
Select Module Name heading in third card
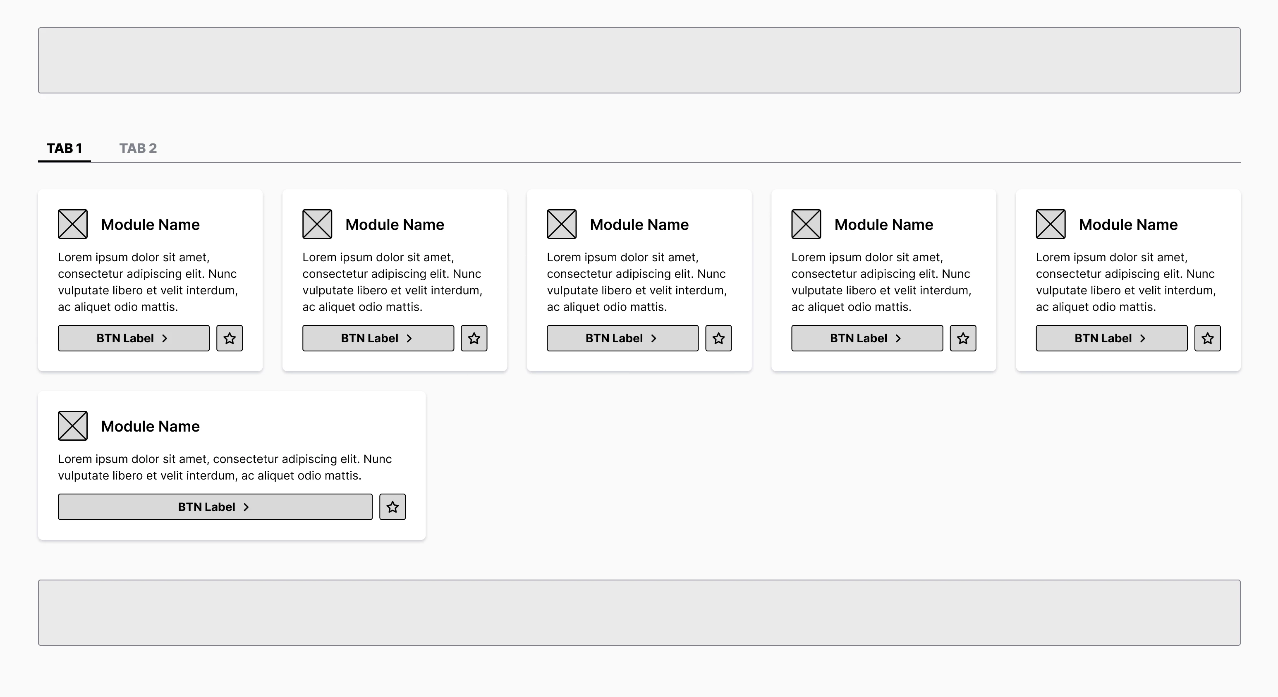639,224
